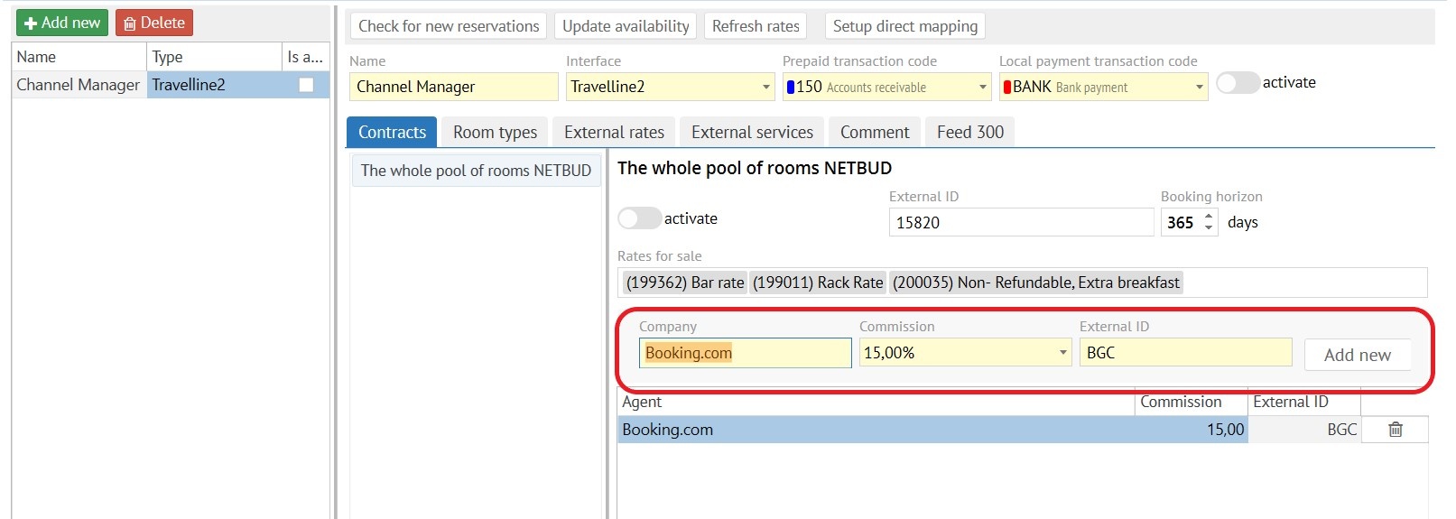The image size is (1456, 519).
Task: Click the green Add new button
Action: point(61,23)
